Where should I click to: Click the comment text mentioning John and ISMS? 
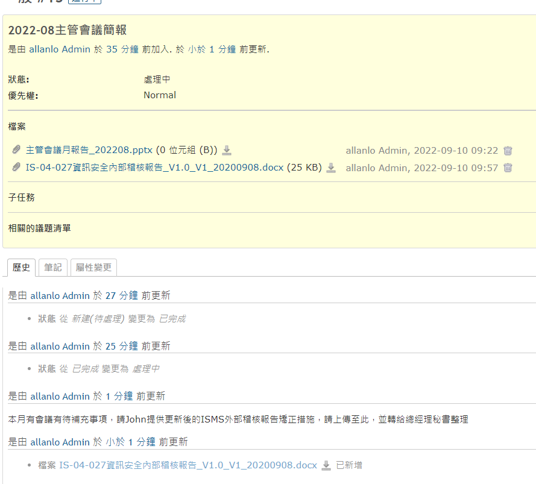click(x=238, y=420)
